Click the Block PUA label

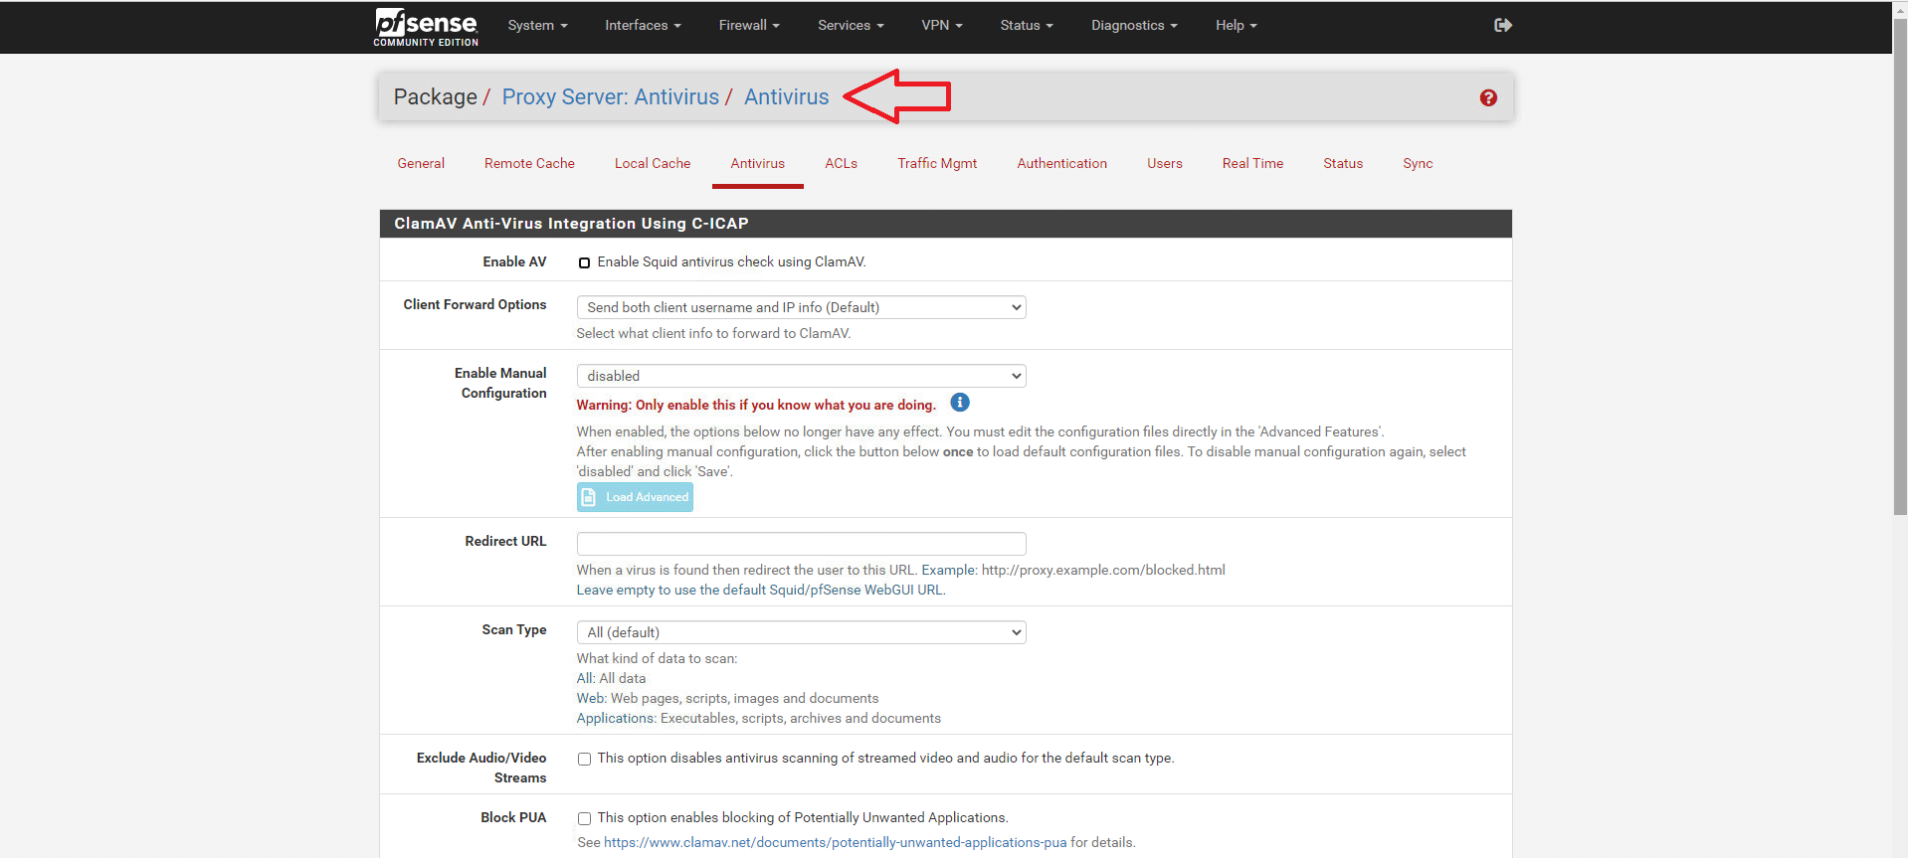(x=513, y=817)
